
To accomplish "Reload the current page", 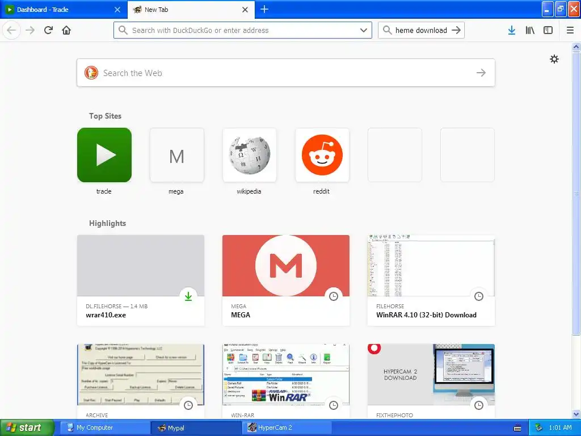I will [49, 30].
